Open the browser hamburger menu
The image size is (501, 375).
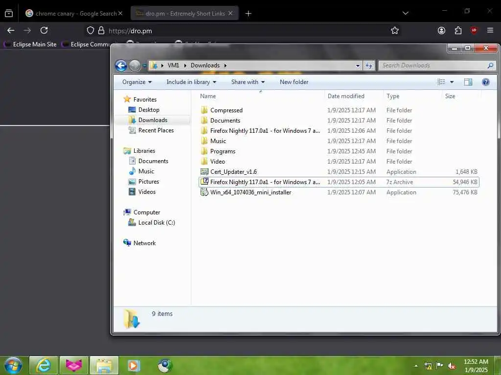click(490, 30)
